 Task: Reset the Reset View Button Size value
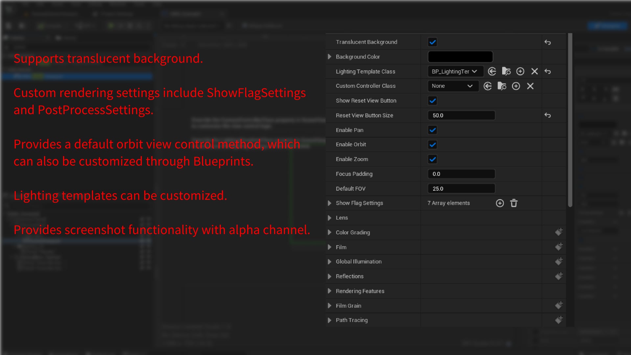point(548,115)
